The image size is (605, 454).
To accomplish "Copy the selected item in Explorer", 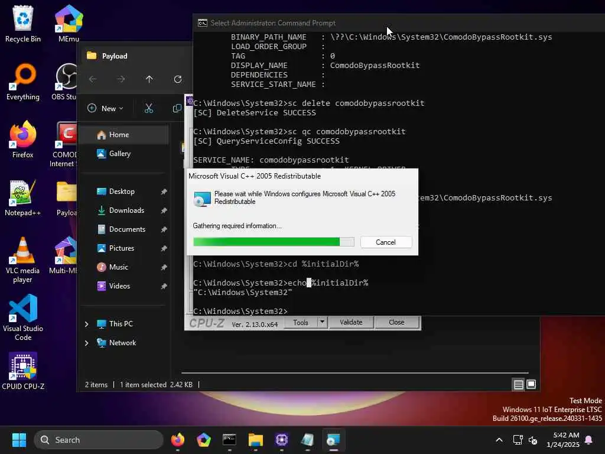I will (x=177, y=109).
